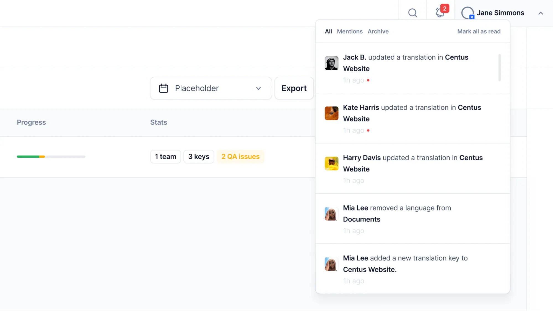The height and width of the screenshot is (311, 553).
Task: Click the Export button
Action: (294, 88)
